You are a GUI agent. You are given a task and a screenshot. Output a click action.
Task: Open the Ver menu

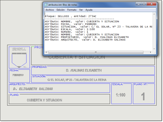click(x=81, y=10)
